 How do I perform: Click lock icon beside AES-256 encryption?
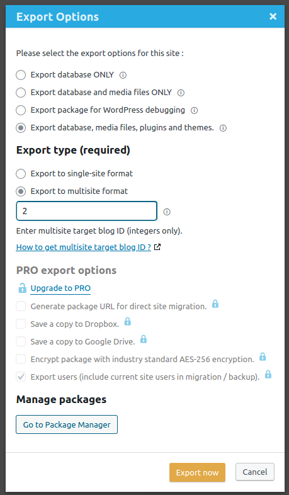coord(263,356)
